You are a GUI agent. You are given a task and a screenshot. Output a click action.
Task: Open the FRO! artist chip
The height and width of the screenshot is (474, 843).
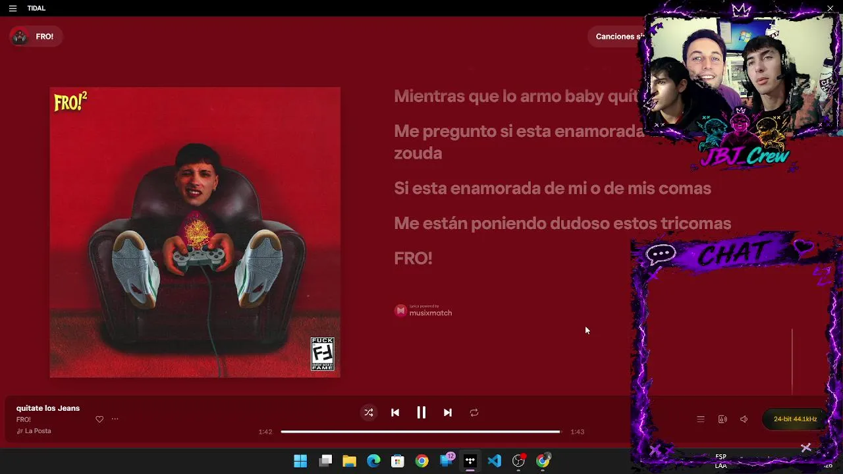point(36,37)
